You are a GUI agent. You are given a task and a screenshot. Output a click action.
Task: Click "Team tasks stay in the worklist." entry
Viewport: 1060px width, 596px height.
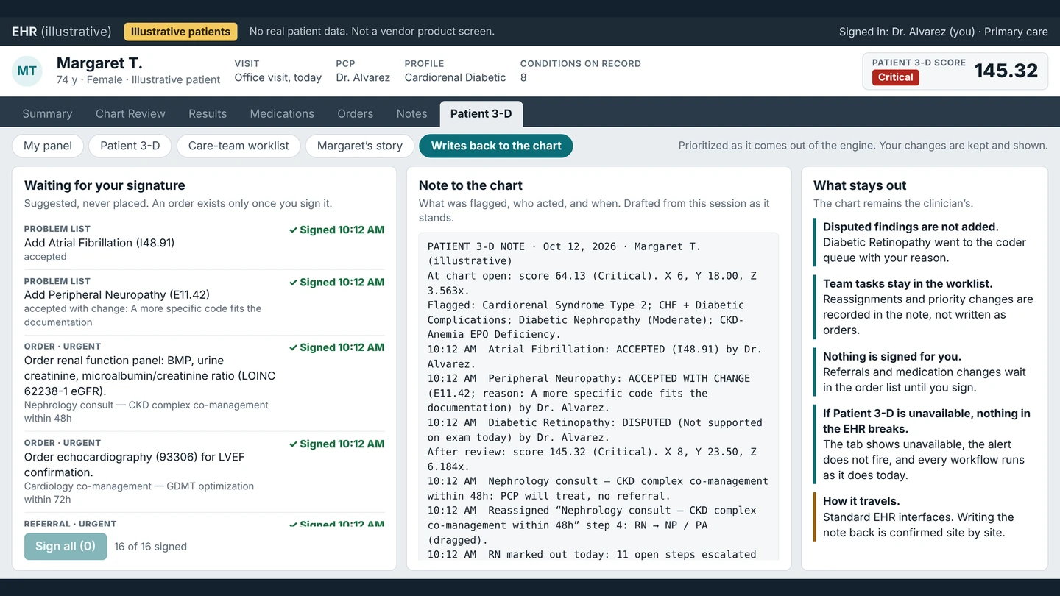(925, 307)
